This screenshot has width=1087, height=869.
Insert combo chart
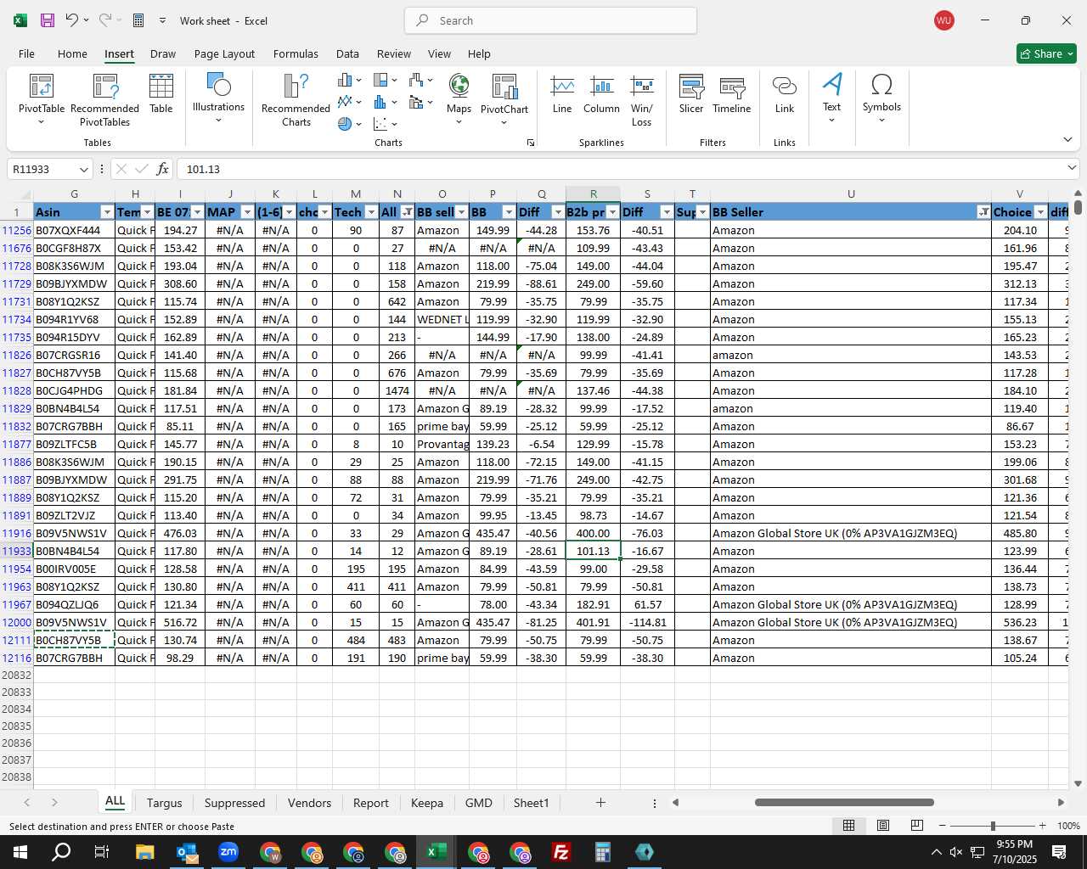tap(420, 102)
